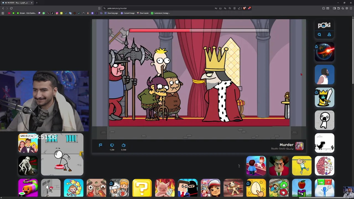This screenshot has width=354, height=199.
Task: Open the two chefs cooking game thumbnail
Action: click(119, 188)
